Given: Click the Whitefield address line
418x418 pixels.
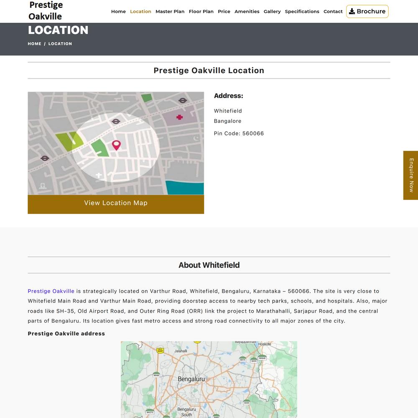Looking at the screenshot, I should click(228, 111).
